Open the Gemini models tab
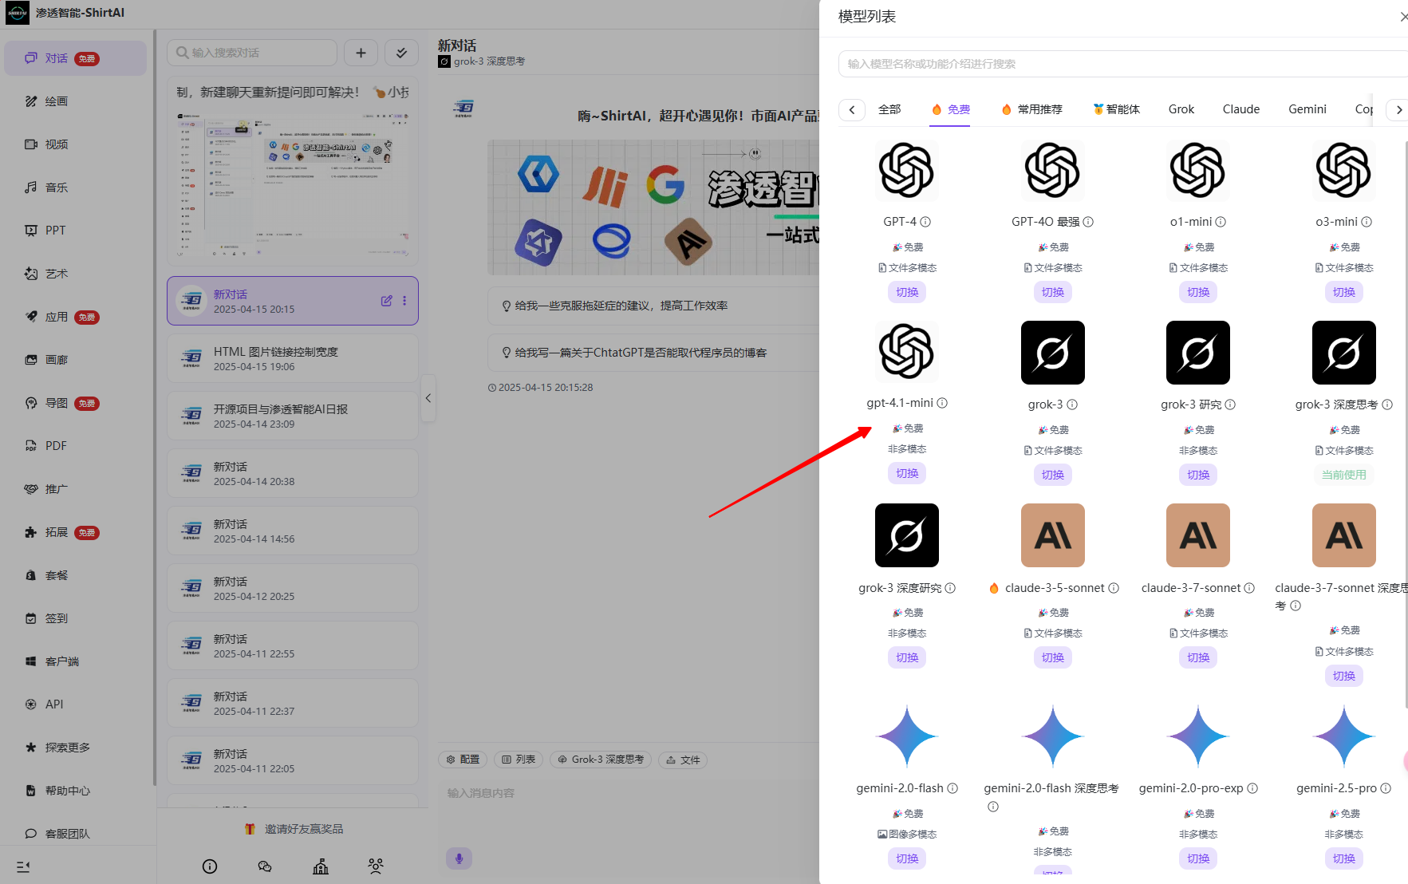 (1307, 109)
